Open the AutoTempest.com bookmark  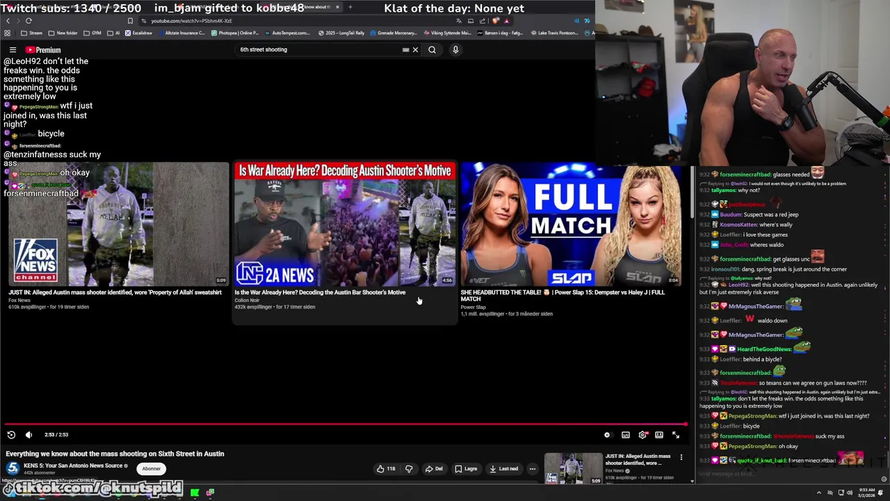[x=286, y=33]
